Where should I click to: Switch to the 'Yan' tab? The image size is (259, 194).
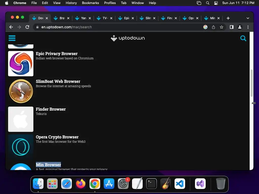pyautogui.click(x=83, y=18)
